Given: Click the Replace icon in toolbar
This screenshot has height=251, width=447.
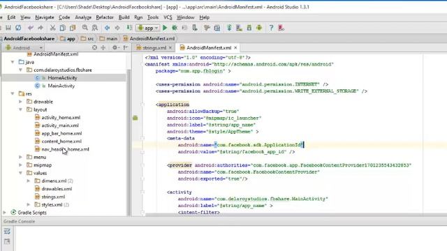Looking at the screenshot, I should (x=95, y=28).
